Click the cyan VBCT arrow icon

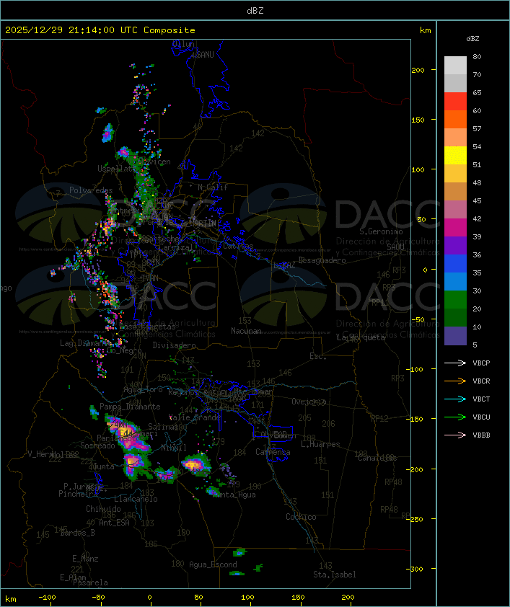point(455,399)
